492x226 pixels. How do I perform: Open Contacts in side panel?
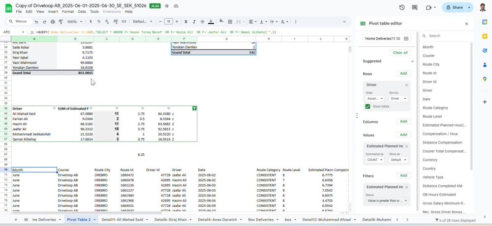tap(485, 65)
